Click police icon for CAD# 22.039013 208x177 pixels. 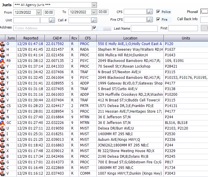coord(2,140)
